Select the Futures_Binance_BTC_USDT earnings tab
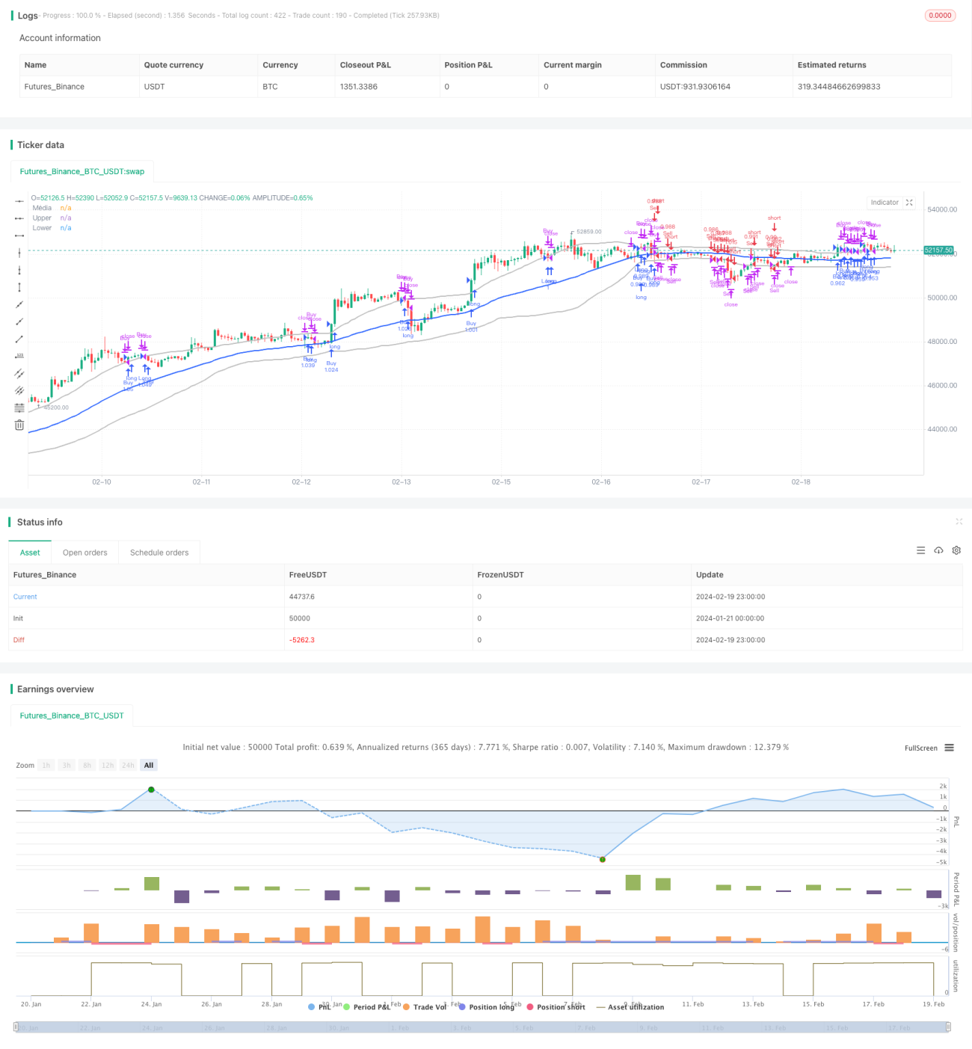Viewport: 972px width, 1049px height. click(x=72, y=716)
